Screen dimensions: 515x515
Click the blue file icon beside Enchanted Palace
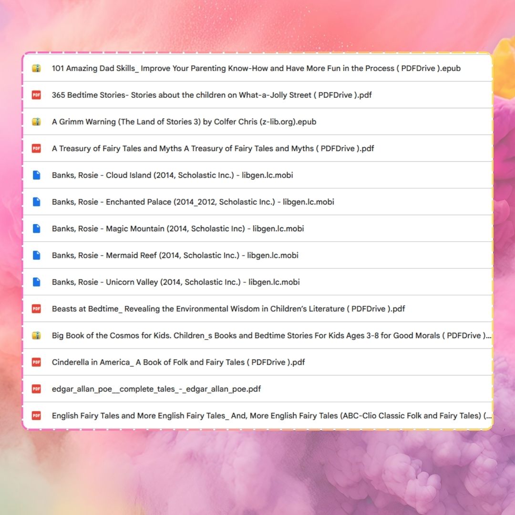coord(36,202)
